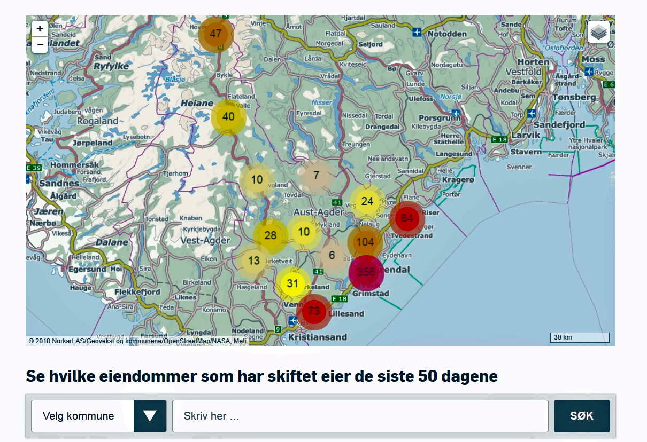
Task: Select cluster marker showing 28
Action: tap(271, 236)
